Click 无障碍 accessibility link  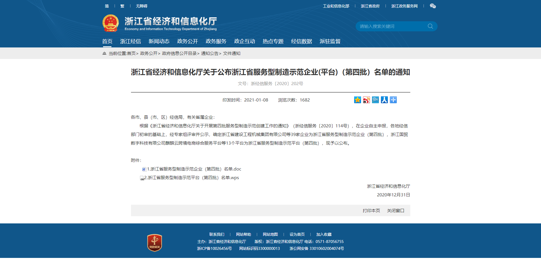(141, 6)
